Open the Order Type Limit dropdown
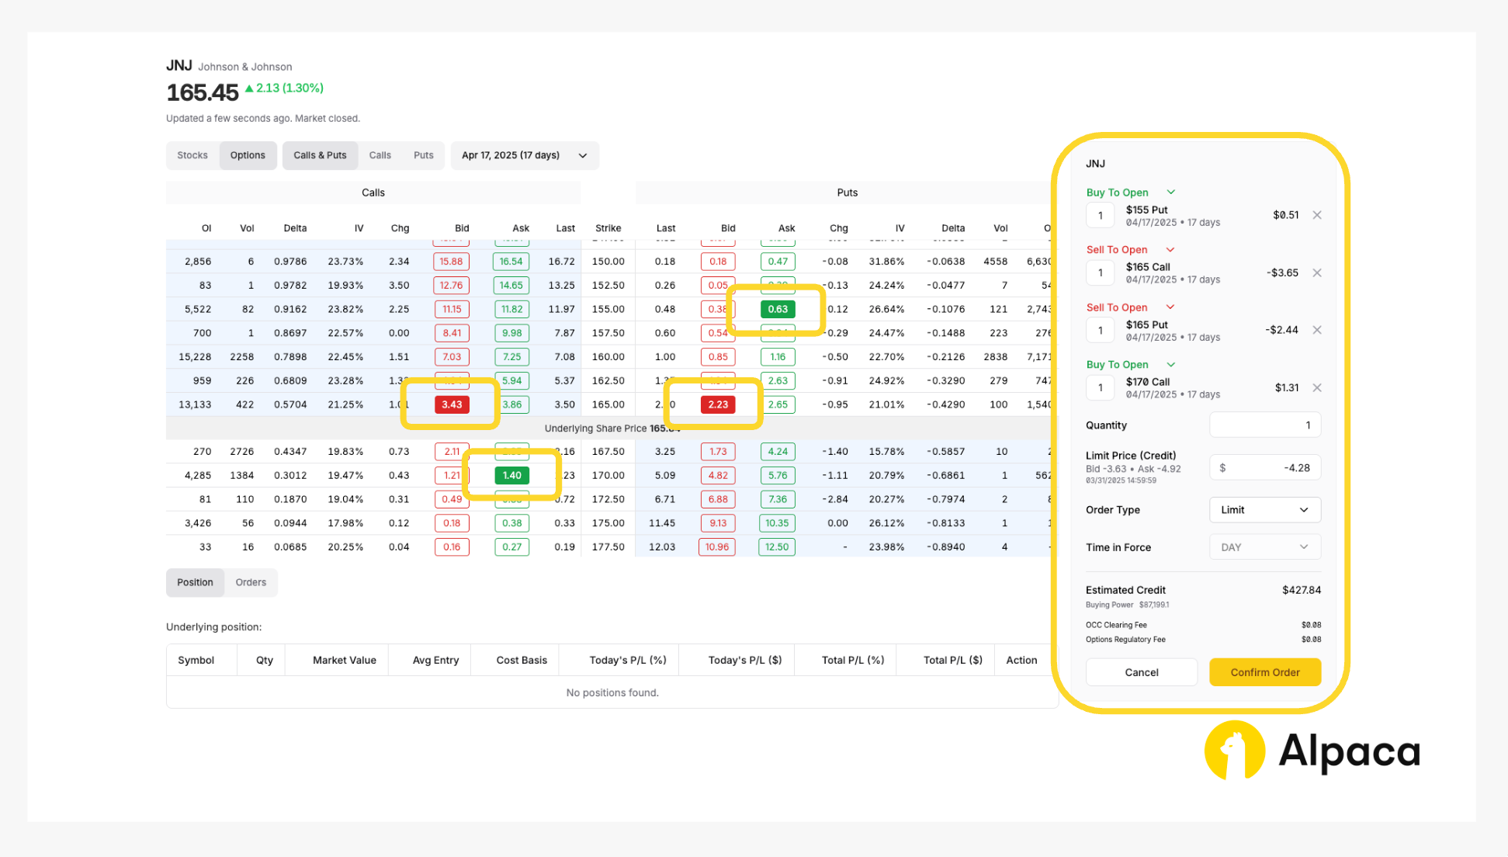This screenshot has height=857, width=1508. pos(1265,510)
